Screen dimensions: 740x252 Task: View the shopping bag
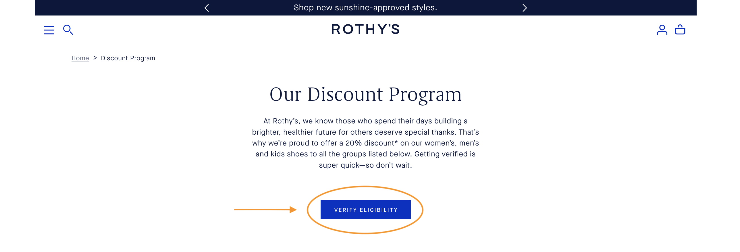click(680, 30)
